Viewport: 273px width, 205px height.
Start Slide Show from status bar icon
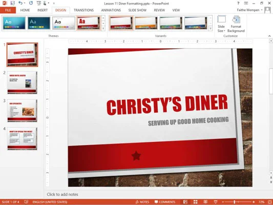[216, 202]
